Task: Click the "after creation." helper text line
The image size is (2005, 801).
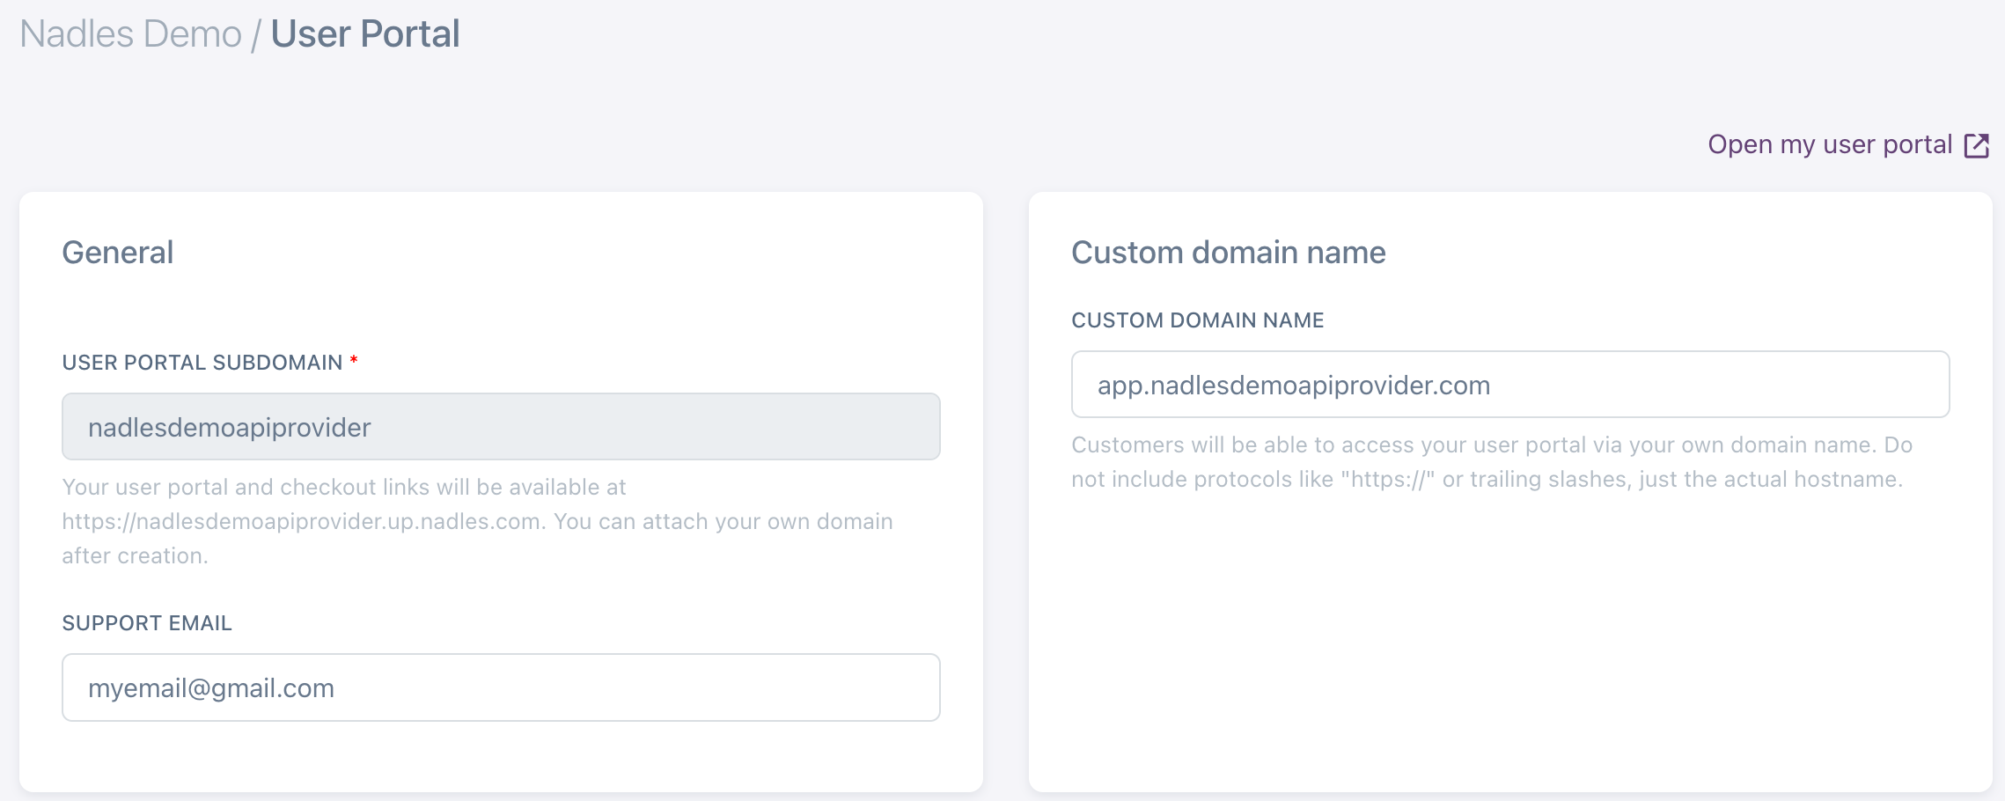Action: pyautogui.click(x=135, y=556)
